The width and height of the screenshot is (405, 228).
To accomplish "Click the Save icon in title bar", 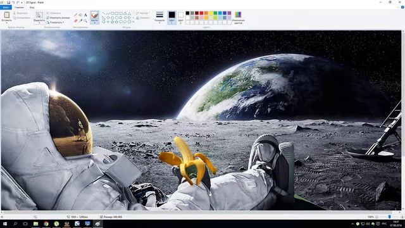I will (x=8, y=3).
